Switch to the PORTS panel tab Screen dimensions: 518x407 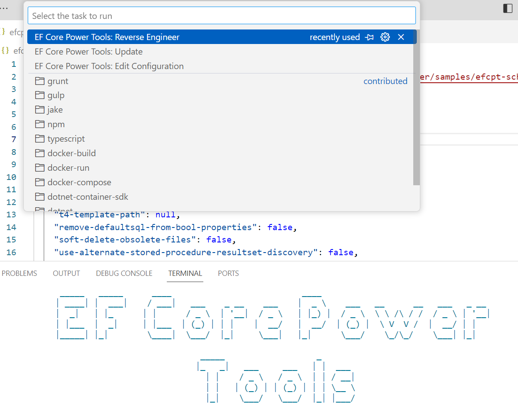pos(228,274)
